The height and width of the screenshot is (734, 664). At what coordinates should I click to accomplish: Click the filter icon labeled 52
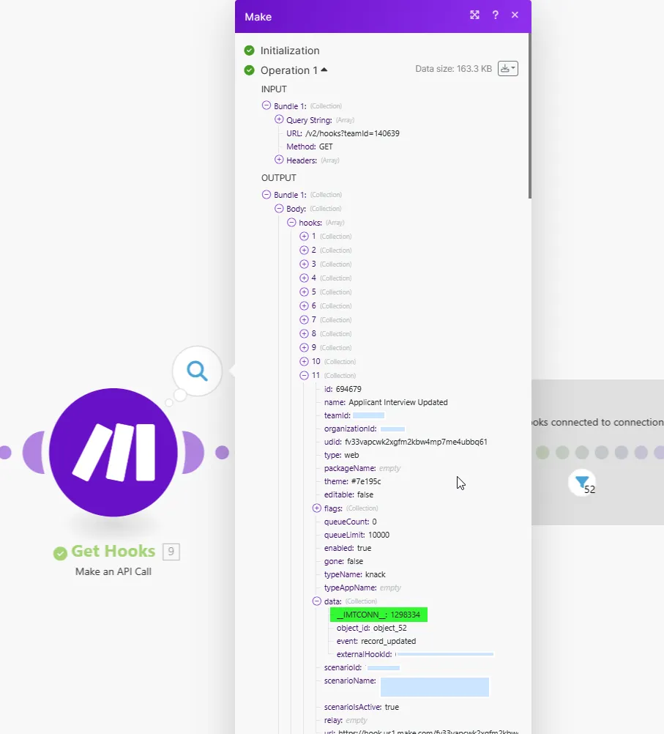[x=582, y=483]
